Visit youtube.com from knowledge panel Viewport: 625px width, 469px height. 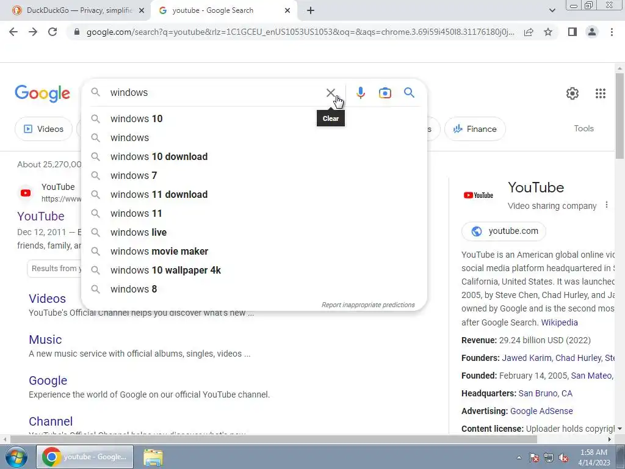[x=504, y=231]
